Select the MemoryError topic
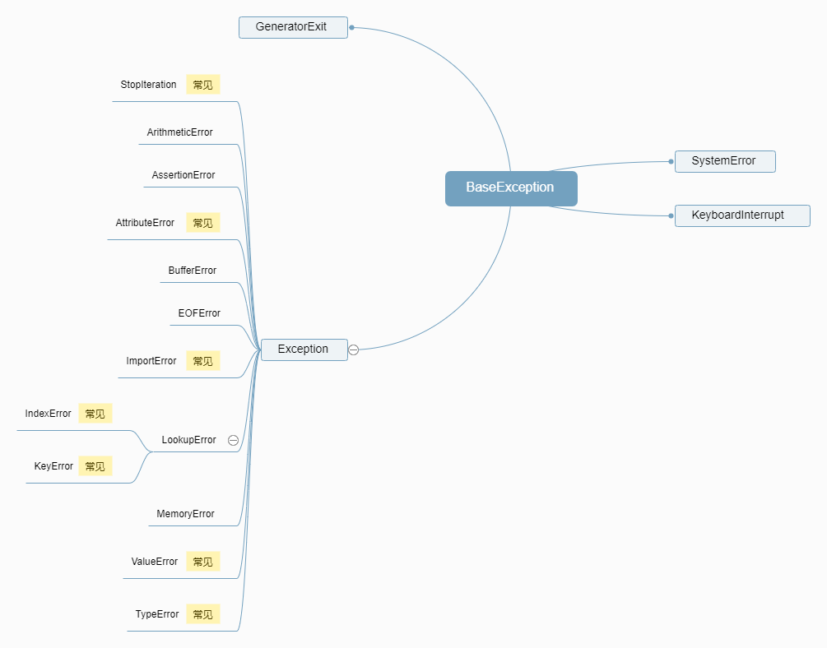827x648 pixels. 185,514
